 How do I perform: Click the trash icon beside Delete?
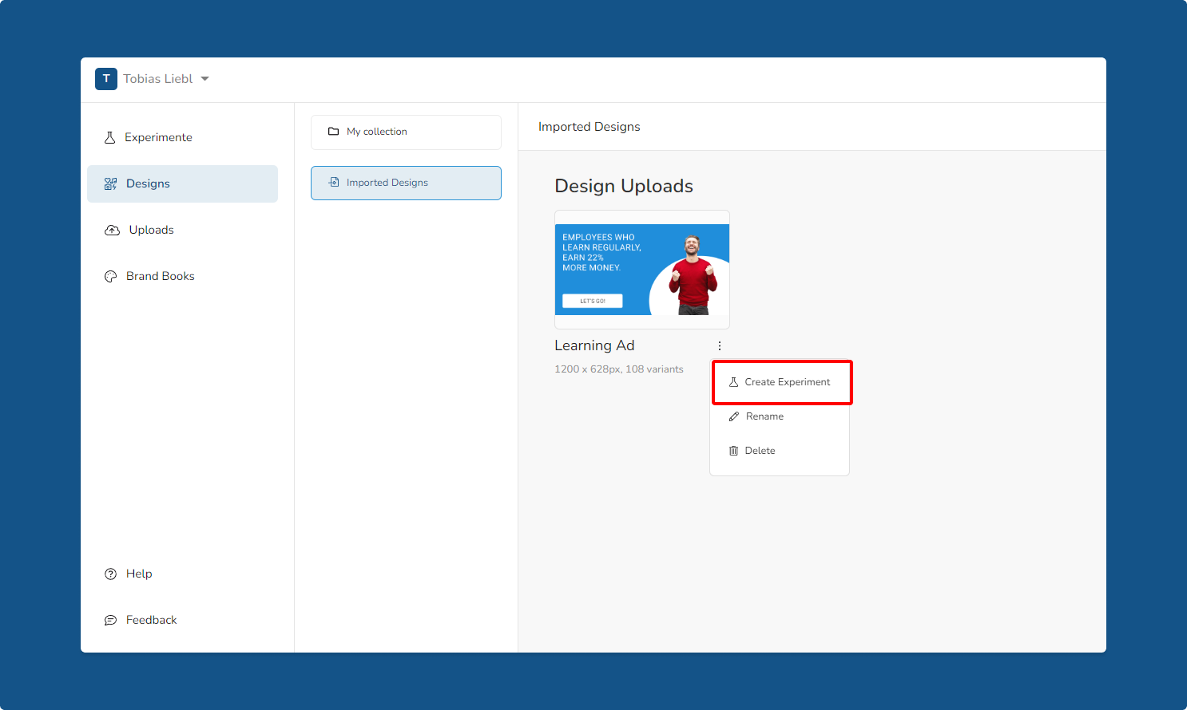tap(733, 451)
